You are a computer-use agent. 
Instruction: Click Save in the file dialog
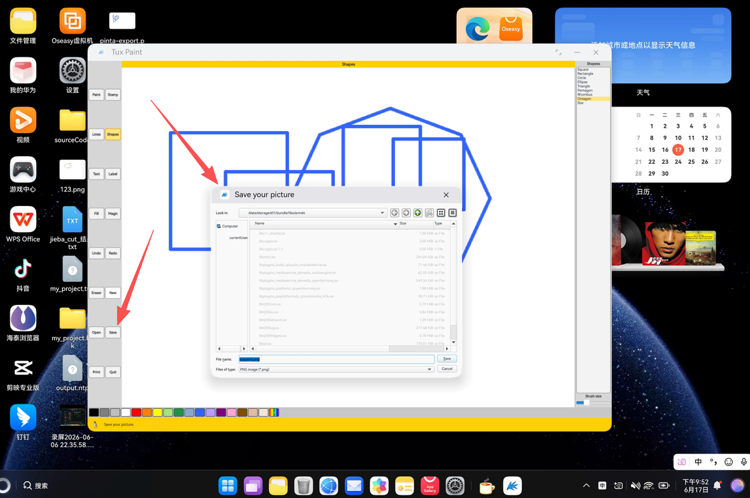pyautogui.click(x=447, y=359)
